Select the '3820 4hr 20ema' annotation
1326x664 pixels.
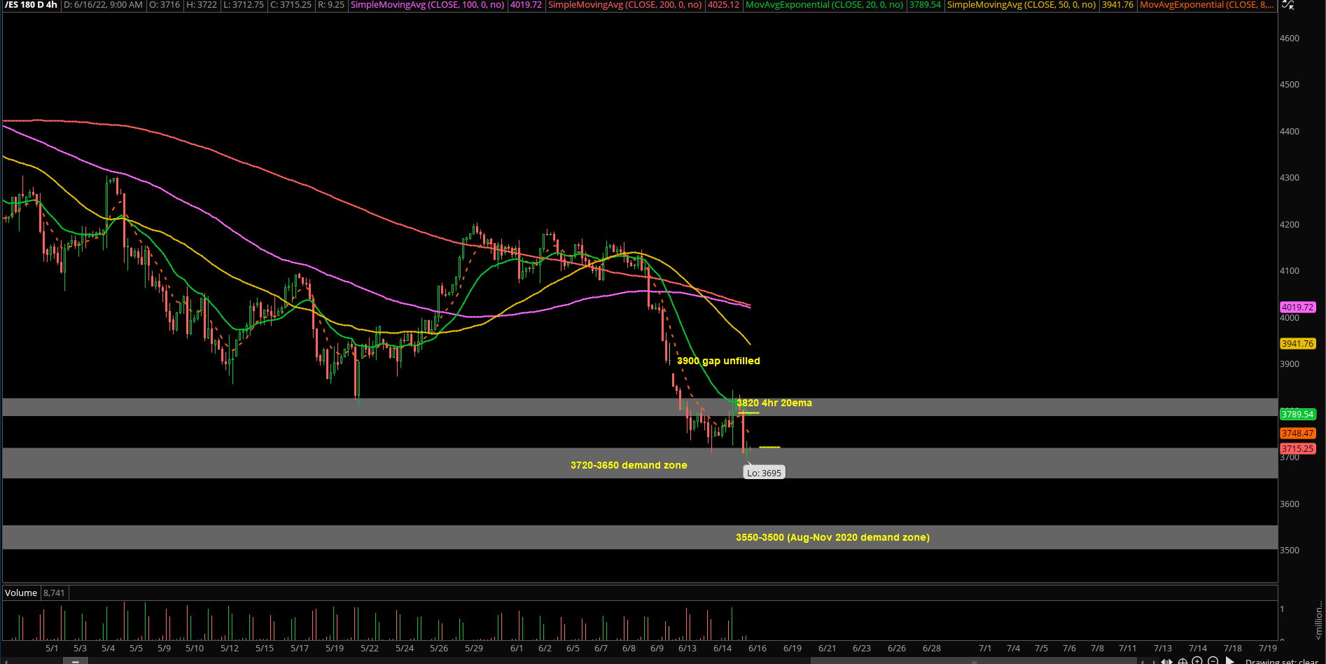[x=774, y=403]
